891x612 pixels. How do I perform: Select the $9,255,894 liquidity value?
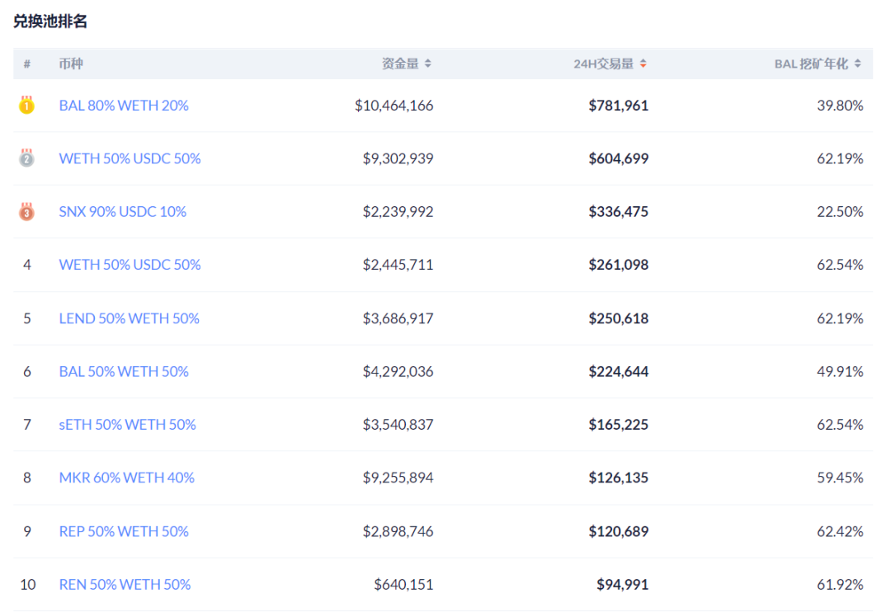pos(398,478)
